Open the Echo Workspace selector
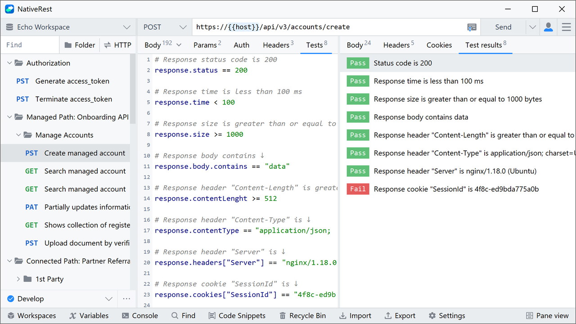The height and width of the screenshot is (324, 576). pyautogui.click(x=68, y=27)
